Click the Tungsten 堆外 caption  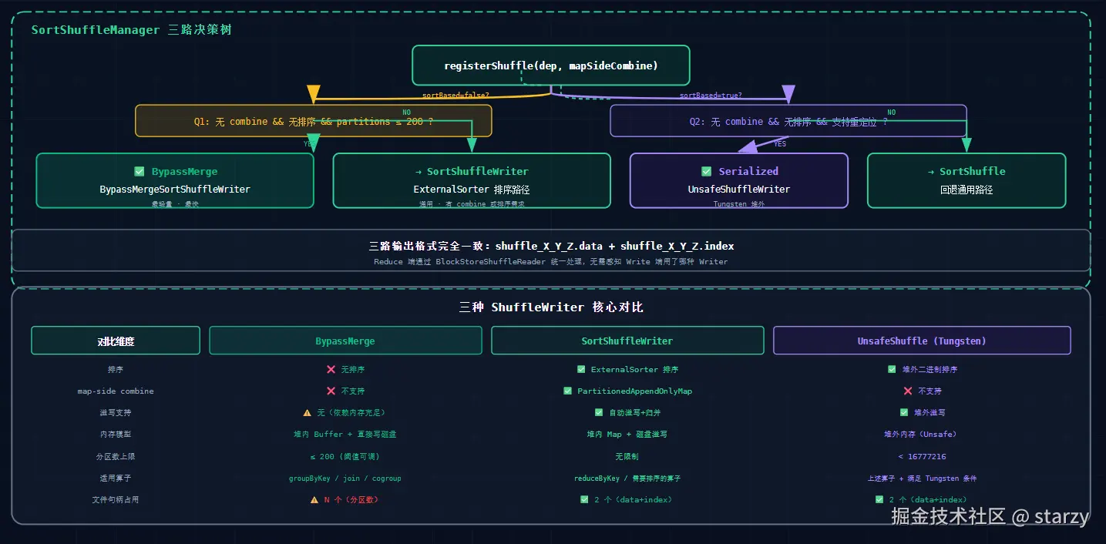pyautogui.click(x=739, y=204)
